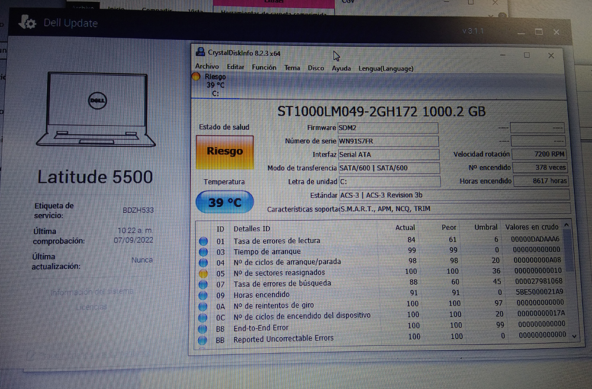This screenshot has height=389, width=592.
Task: Click the Valores en crudo column header
Action: tap(532, 227)
